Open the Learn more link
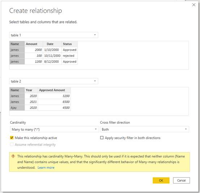 (x=46, y=167)
